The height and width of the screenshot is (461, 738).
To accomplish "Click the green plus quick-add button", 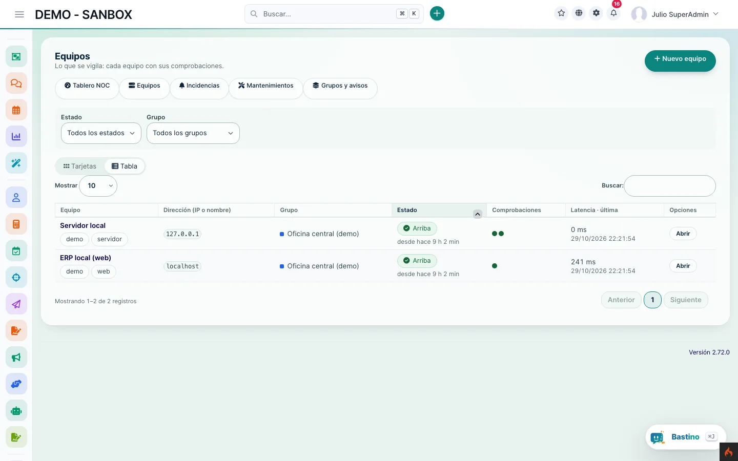I will 437,14.
